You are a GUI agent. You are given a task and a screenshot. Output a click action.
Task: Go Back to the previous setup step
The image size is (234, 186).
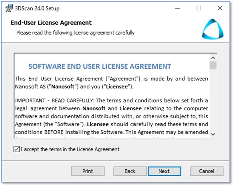(x=130, y=171)
